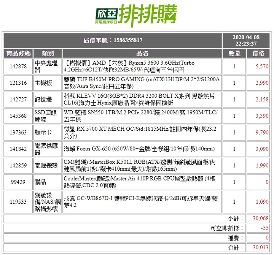Viewport: 274px width, 255px height.
Task: Click the 類別 column header
Action: coord(48,54)
